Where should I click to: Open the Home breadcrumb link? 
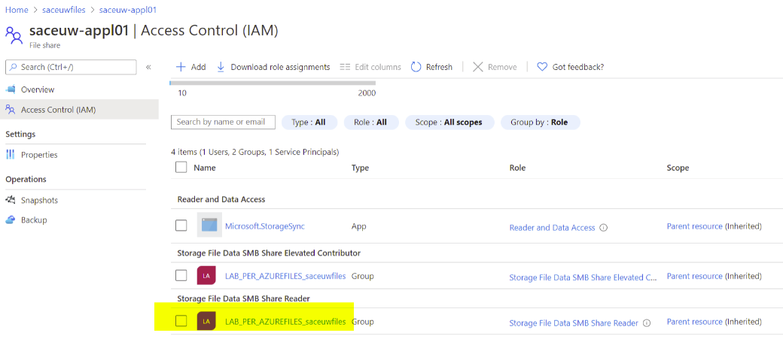pyautogui.click(x=17, y=10)
